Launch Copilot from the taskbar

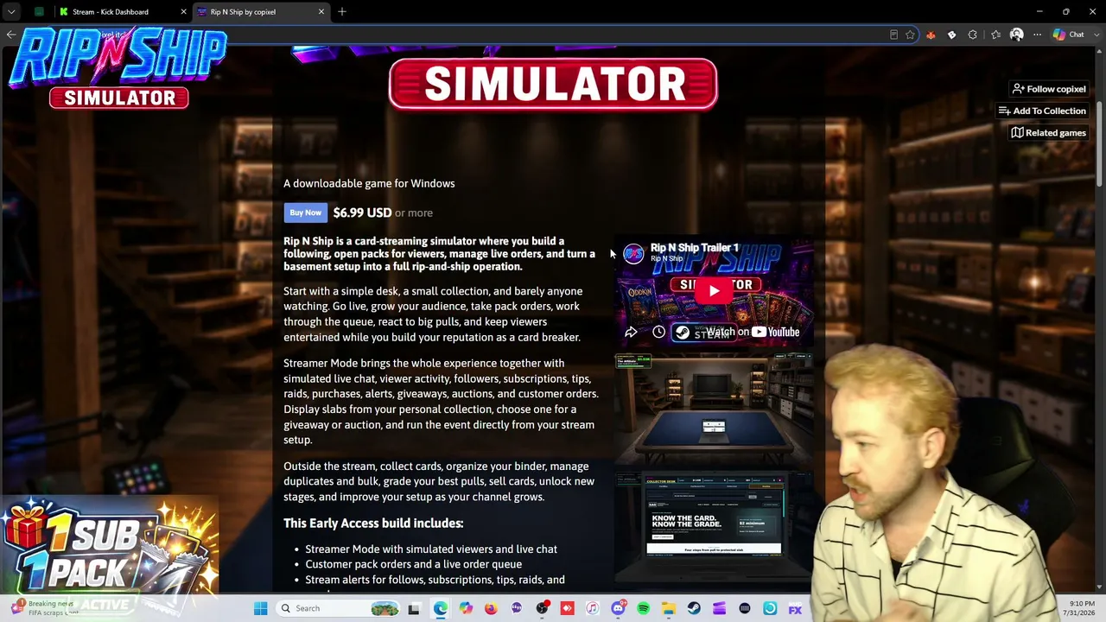[466, 608]
